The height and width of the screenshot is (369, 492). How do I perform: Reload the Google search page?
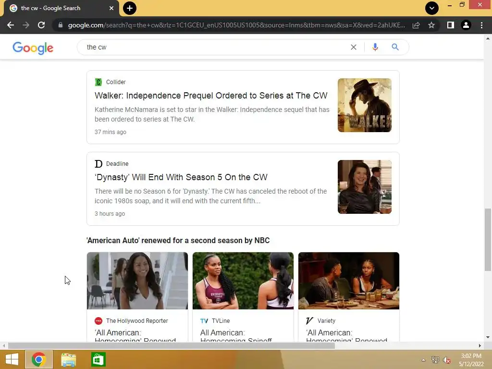pyautogui.click(x=41, y=25)
